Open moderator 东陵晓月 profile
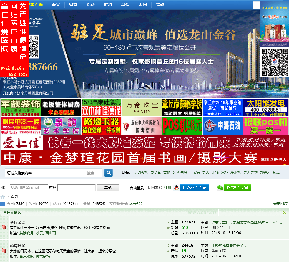This screenshot has height=263, width=289. point(26,233)
